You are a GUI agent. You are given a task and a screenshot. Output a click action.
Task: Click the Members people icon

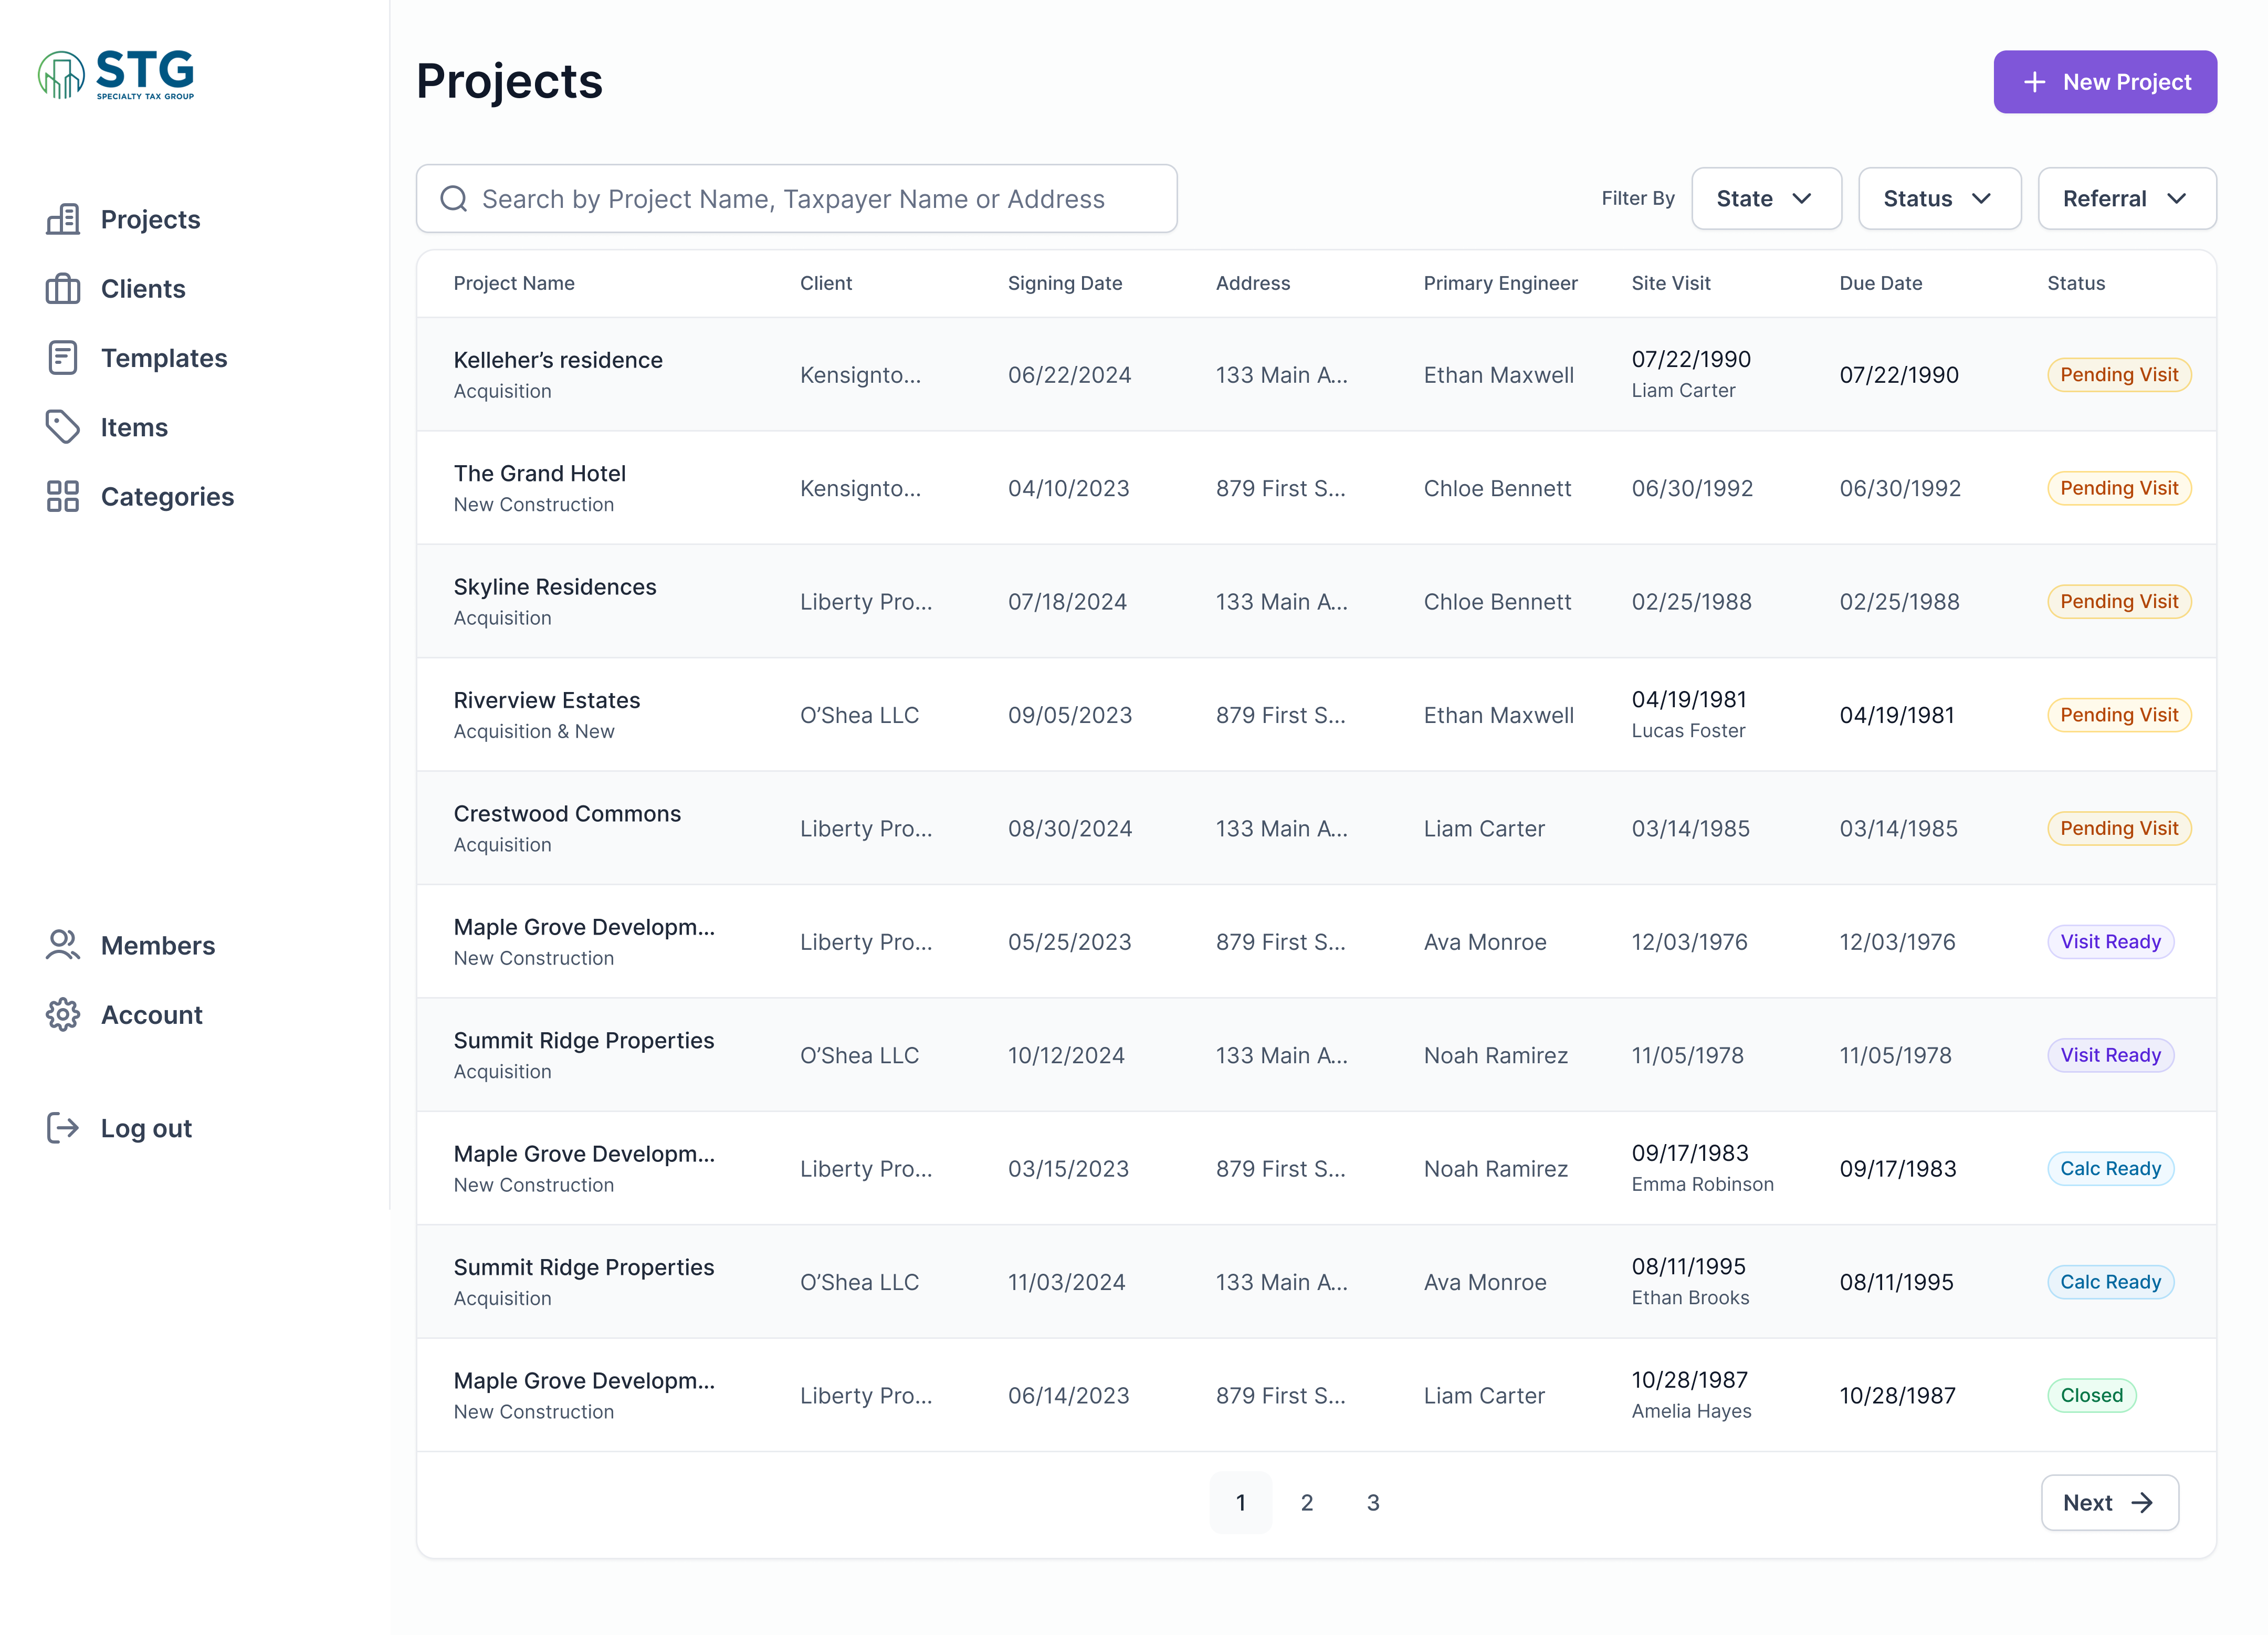pyautogui.click(x=63, y=945)
